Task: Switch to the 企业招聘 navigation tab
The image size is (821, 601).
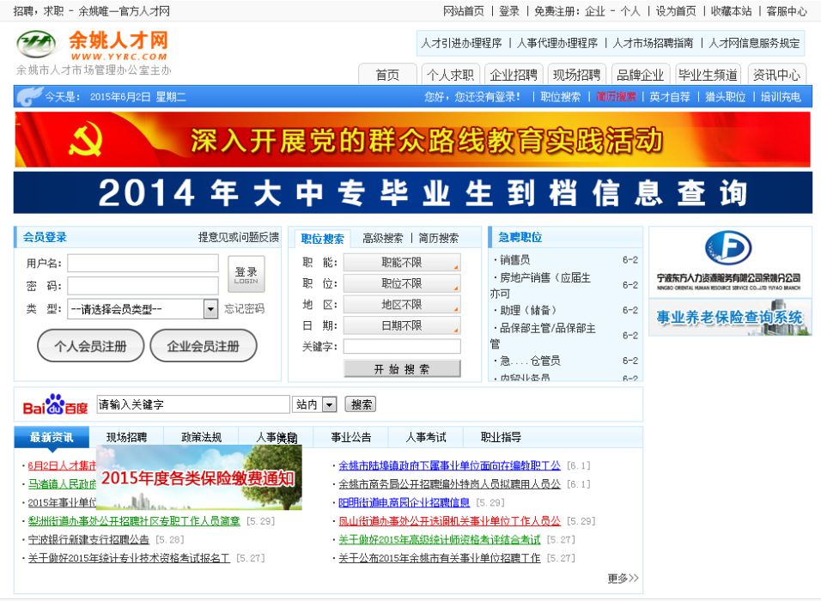Action: click(x=514, y=75)
